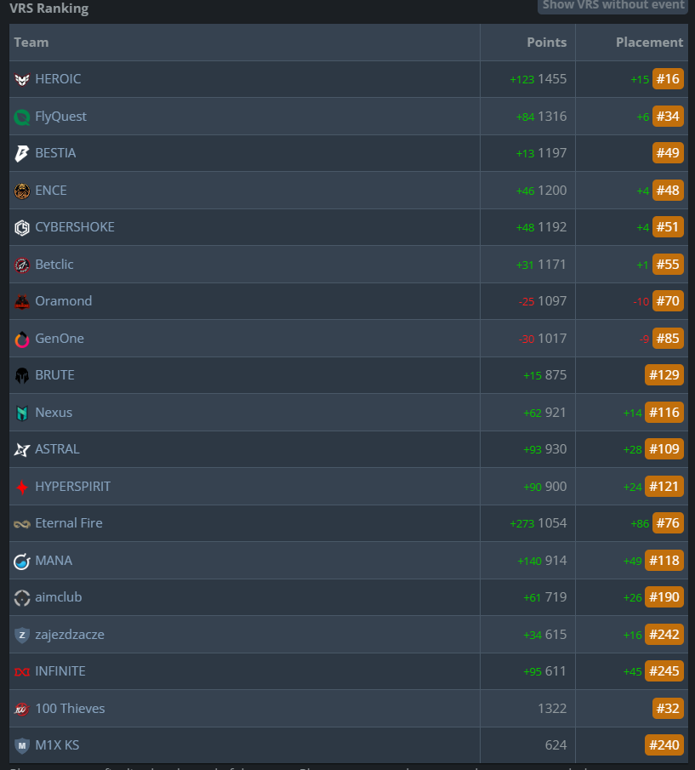Click the 100 Thieves logo icon
Image resolution: width=695 pixels, height=770 pixels.
click(x=22, y=709)
